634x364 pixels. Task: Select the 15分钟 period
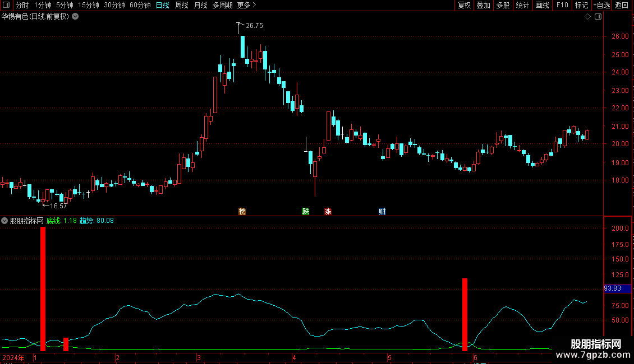(x=89, y=5)
